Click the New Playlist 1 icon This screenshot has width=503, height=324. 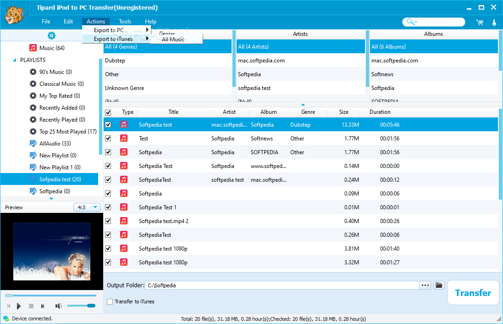click(x=33, y=168)
